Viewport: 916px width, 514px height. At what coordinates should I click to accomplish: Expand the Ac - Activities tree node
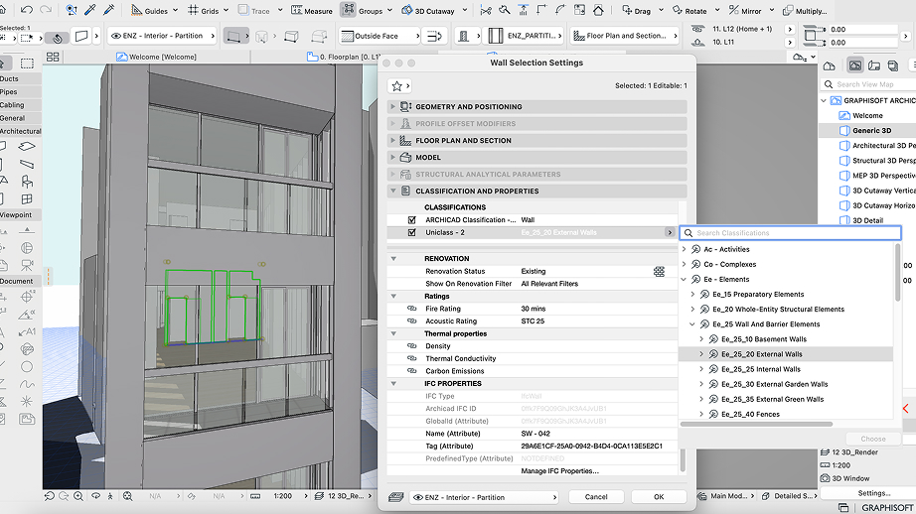(x=685, y=249)
